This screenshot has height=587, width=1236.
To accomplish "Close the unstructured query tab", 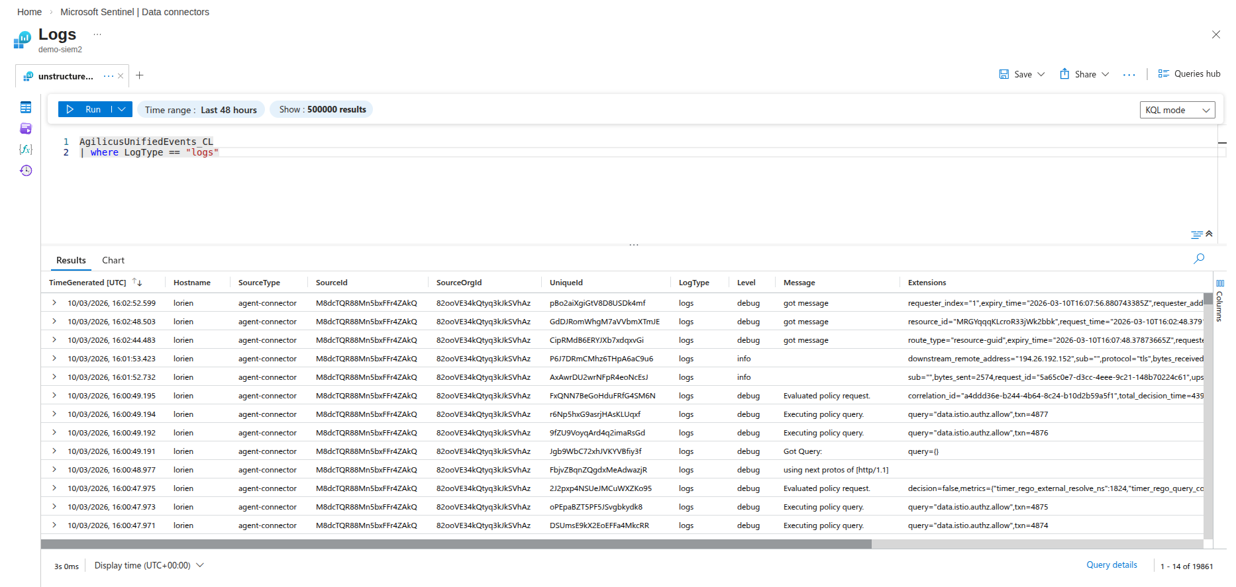I will pos(121,76).
